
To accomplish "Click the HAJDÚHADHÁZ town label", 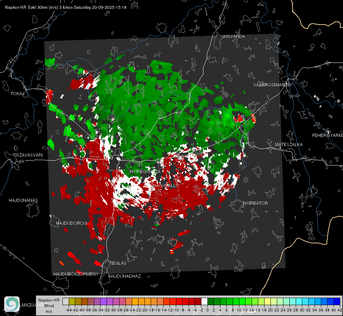I will (x=125, y=276).
